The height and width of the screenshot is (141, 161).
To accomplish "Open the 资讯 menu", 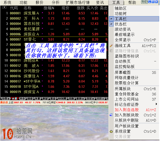I will 100,3.
